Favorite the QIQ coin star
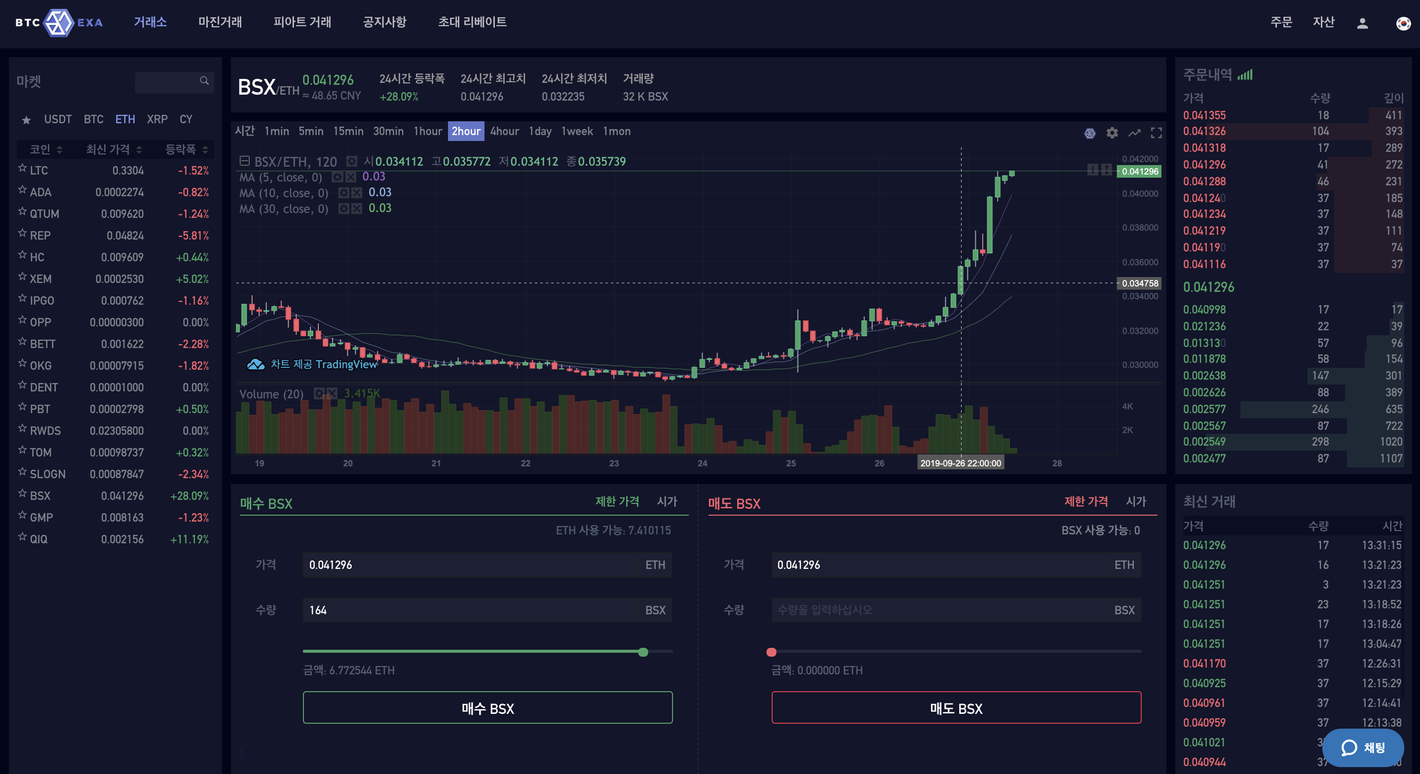The width and height of the screenshot is (1420, 774). coord(23,536)
